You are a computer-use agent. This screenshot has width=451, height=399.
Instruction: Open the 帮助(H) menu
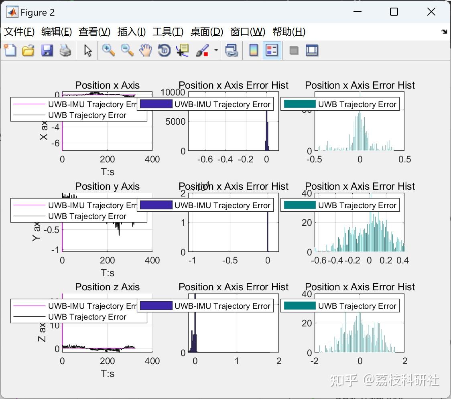288,31
